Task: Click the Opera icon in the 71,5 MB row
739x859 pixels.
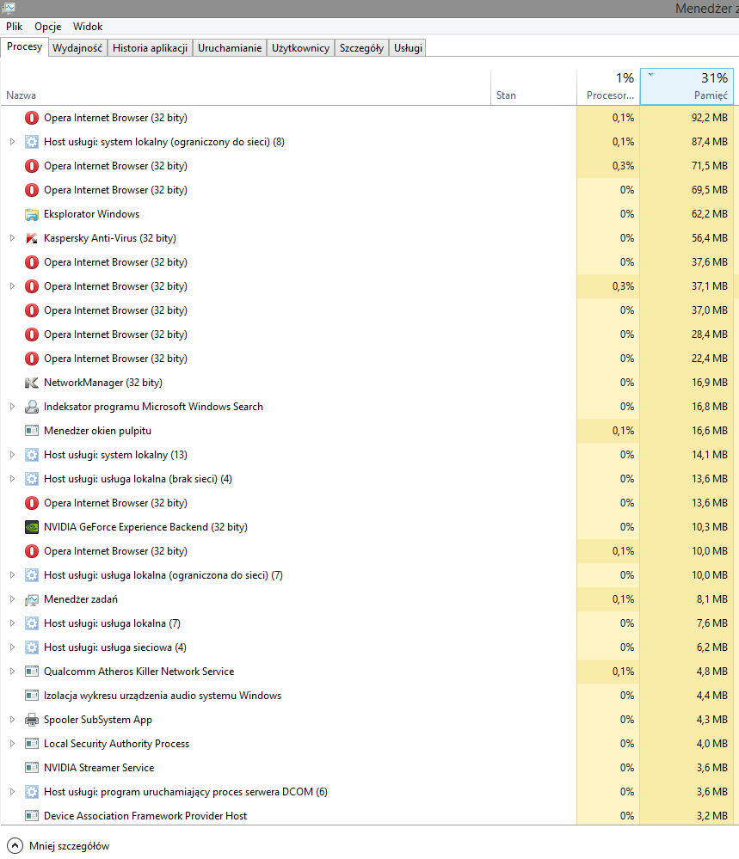Action: [32, 166]
